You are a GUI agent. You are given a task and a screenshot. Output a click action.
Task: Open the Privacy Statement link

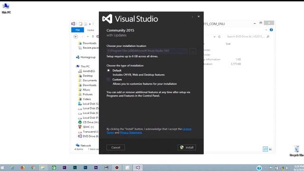click(131, 133)
